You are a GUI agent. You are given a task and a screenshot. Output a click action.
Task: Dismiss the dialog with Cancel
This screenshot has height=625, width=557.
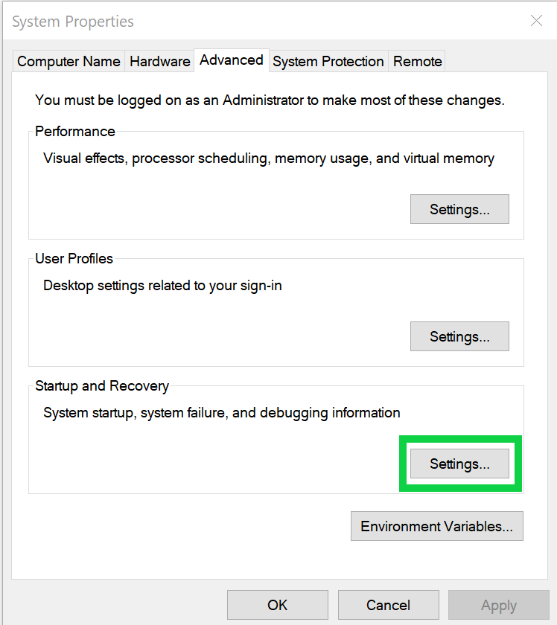[x=388, y=605]
